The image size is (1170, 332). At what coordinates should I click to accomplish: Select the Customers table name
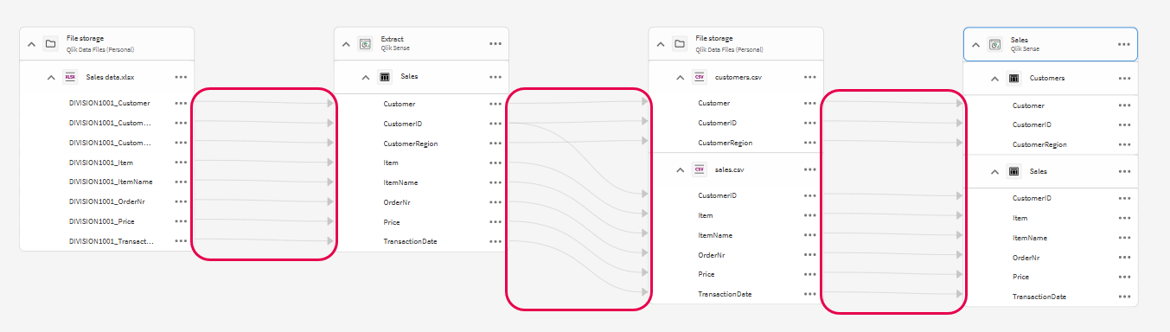1047,78
